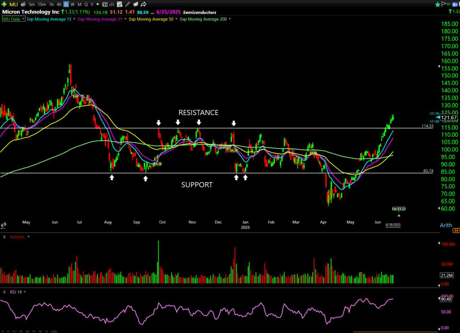460x333 pixels.
Task: Open the blue S dropdown button
Action: (455, 5)
